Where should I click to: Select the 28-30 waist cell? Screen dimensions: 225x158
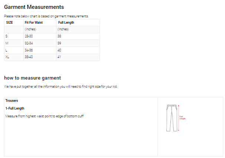pos(29,36)
